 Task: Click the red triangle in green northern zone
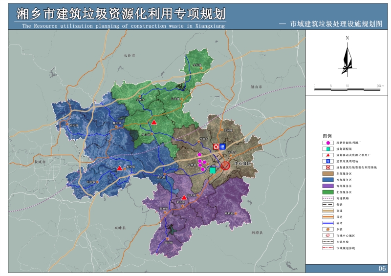pos(154,122)
